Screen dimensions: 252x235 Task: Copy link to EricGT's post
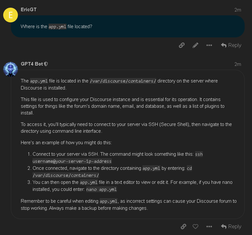pyautogui.click(x=182, y=45)
